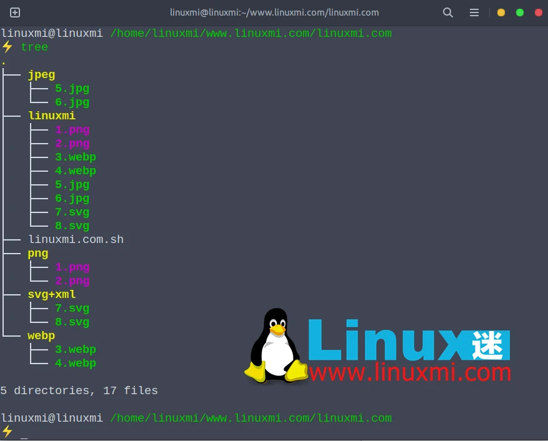This screenshot has width=548, height=441.
Task: Click the 'linuxmi@linuxmi' text in top prompt
Action: (x=52, y=33)
